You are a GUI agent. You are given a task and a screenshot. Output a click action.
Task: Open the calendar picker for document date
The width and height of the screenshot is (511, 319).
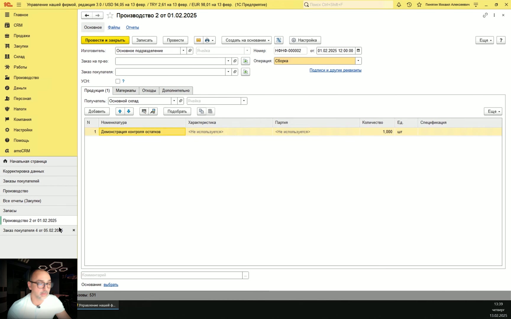[358, 51]
